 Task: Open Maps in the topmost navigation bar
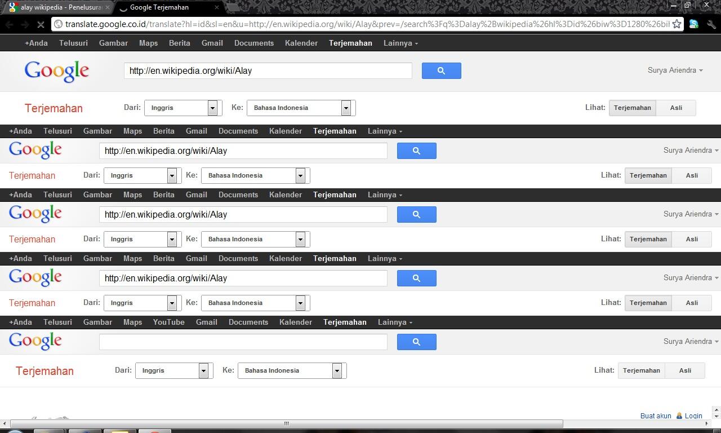tap(148, 43)
